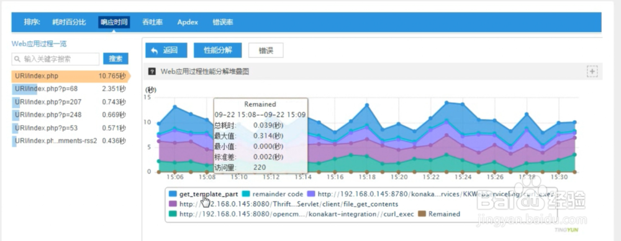Viewport: 621px width, 241px height.
Task: Sort by Apdex
Action: point(188,22)
